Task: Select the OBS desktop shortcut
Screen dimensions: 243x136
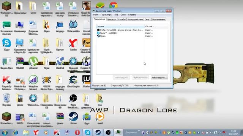Action: pyautogui.click(x=73, y=101)
